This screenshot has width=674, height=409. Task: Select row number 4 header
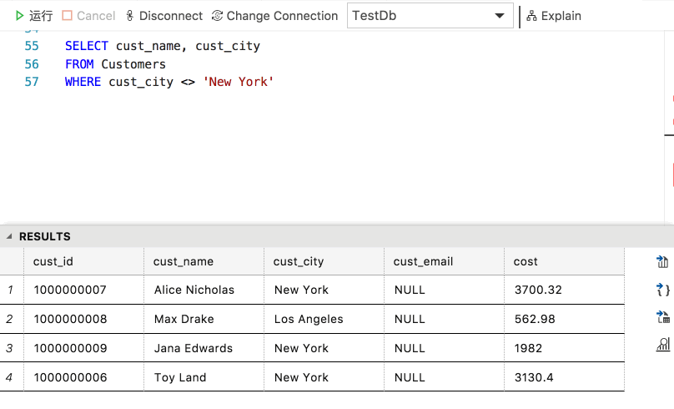tap(12, 377)
